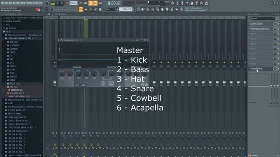The image size is (280, 157).
Task: Click the microphone recording icon
Action: (182, 3)
